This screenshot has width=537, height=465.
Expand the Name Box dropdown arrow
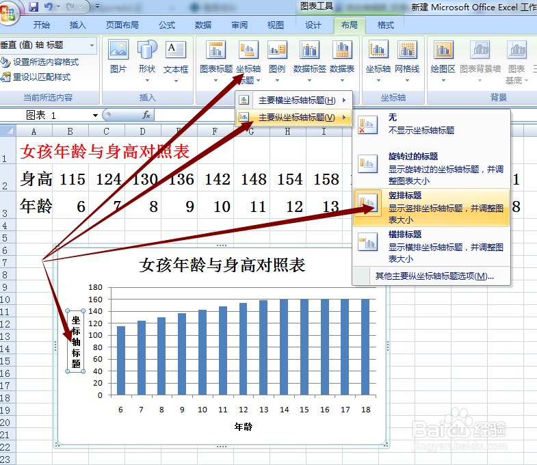tap(95, 116)
